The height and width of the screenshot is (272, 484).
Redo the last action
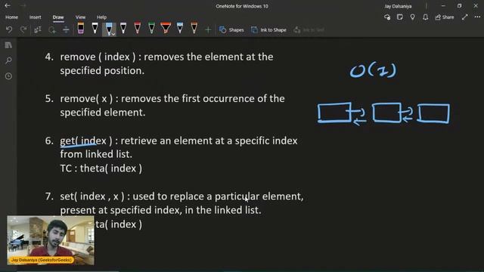[x=23, y=29]
